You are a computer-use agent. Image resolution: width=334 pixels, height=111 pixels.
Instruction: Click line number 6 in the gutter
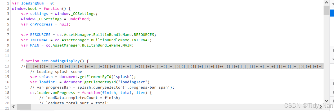(x=8, y=30)
